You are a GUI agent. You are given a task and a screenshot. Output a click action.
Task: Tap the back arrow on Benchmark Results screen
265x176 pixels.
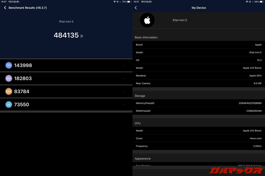pos(5,8)
